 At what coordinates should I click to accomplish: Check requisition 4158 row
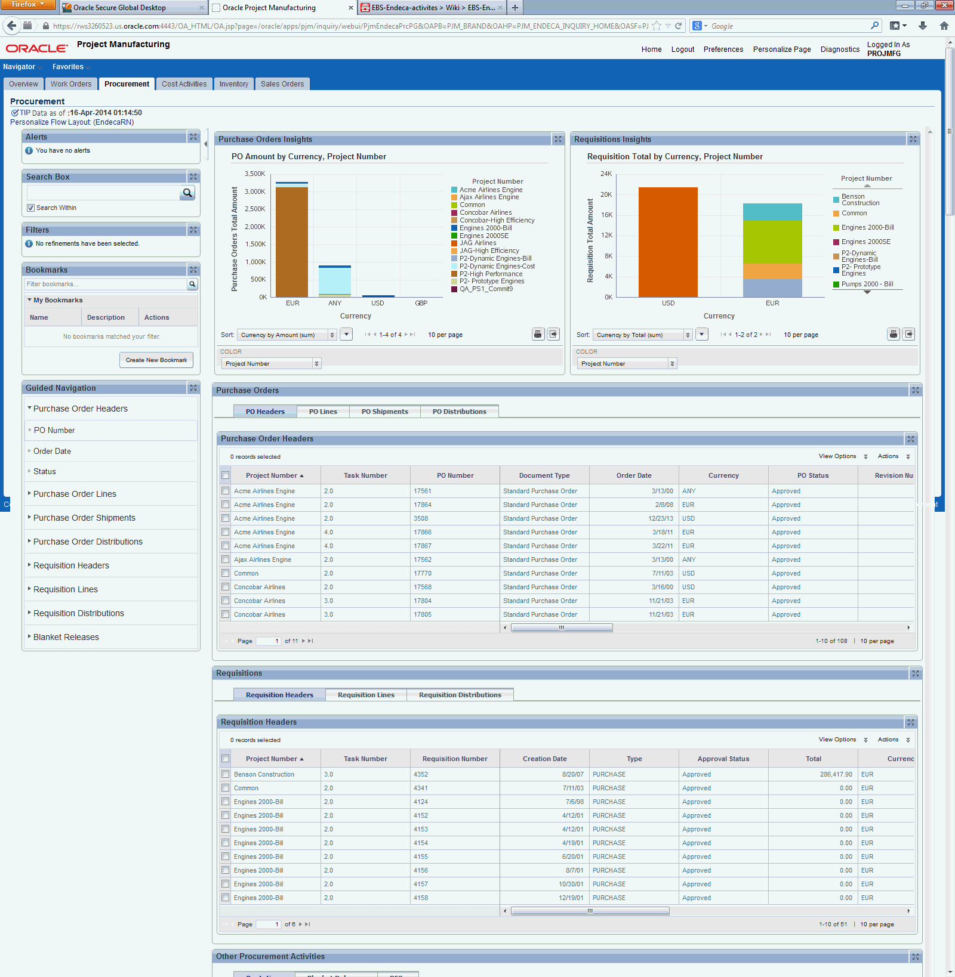[x=225, y=898]
